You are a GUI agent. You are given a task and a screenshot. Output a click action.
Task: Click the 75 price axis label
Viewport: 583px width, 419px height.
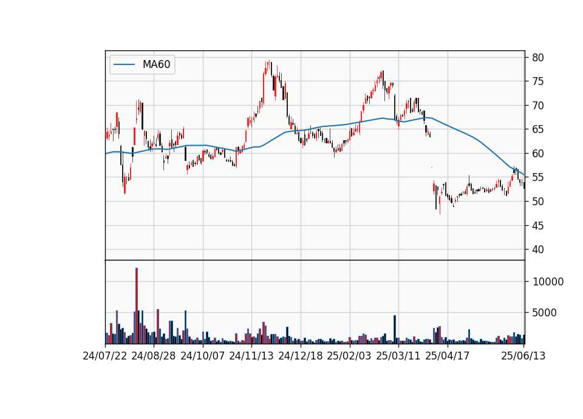pos(537,81)
